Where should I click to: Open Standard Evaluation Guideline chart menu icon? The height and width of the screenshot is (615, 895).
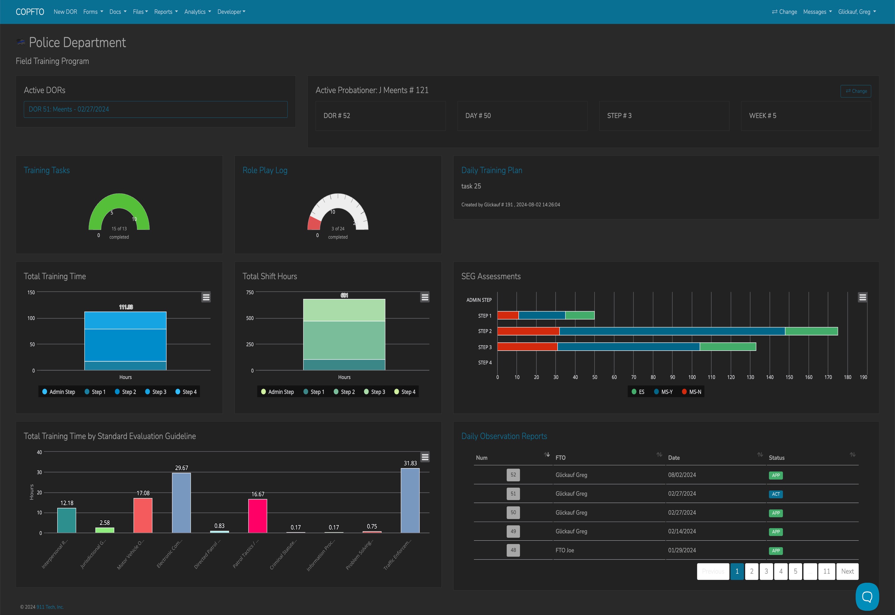click(x=425, y=457)
